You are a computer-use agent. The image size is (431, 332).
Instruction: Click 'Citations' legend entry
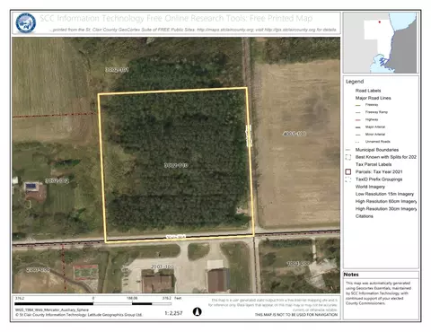point(365,216)
